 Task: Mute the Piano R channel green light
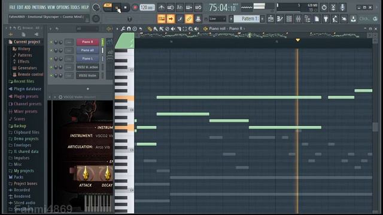click(51, 42)
